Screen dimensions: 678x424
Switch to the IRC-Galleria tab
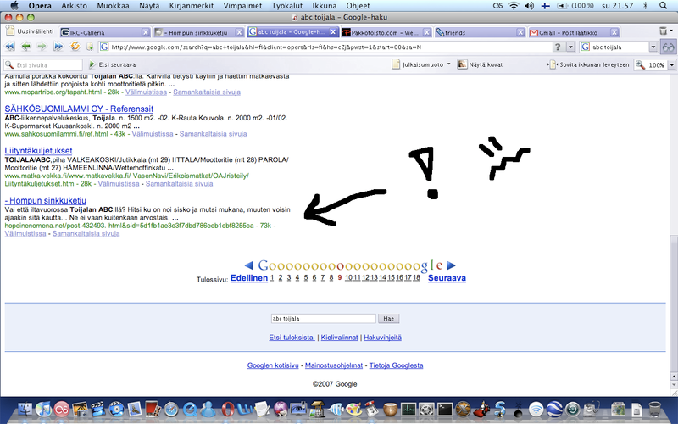[x=105, y=32]
